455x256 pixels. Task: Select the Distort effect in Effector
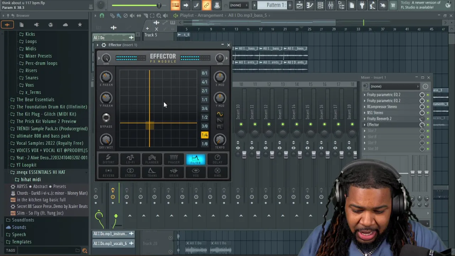pyautogui.click(x=108, y=159)
